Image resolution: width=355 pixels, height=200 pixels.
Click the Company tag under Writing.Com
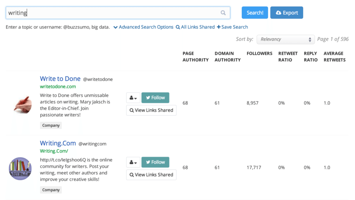point(51,190)
